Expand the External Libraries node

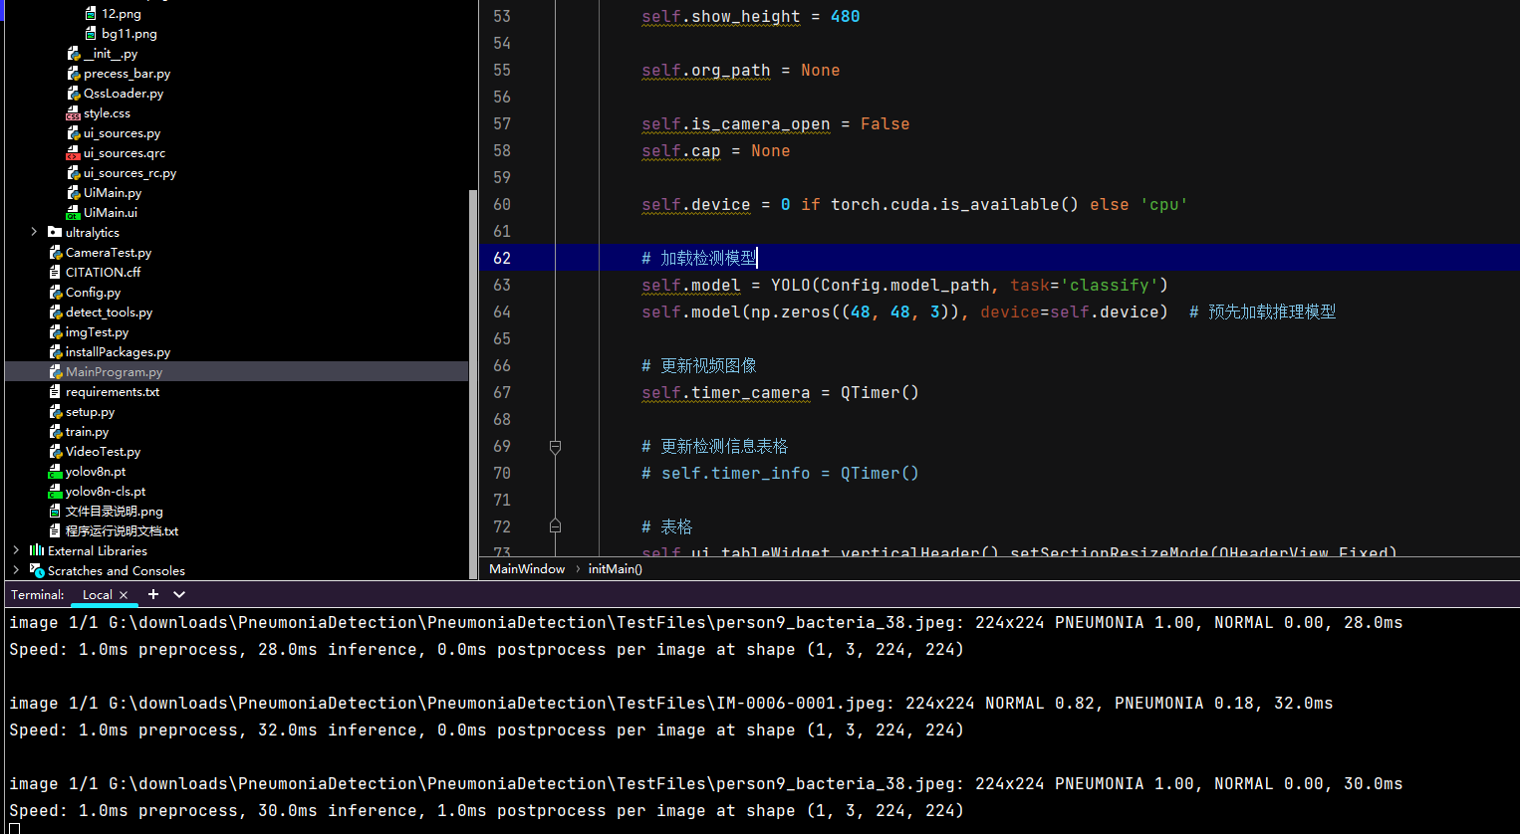click(x=16, y=550)
